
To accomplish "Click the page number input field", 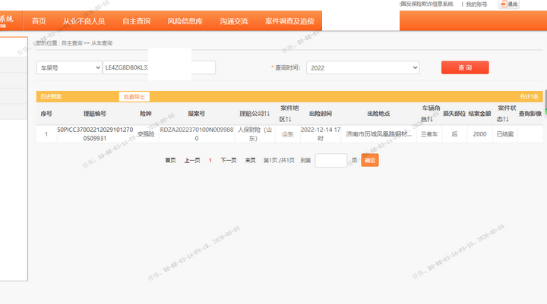I will pos(331,160).
